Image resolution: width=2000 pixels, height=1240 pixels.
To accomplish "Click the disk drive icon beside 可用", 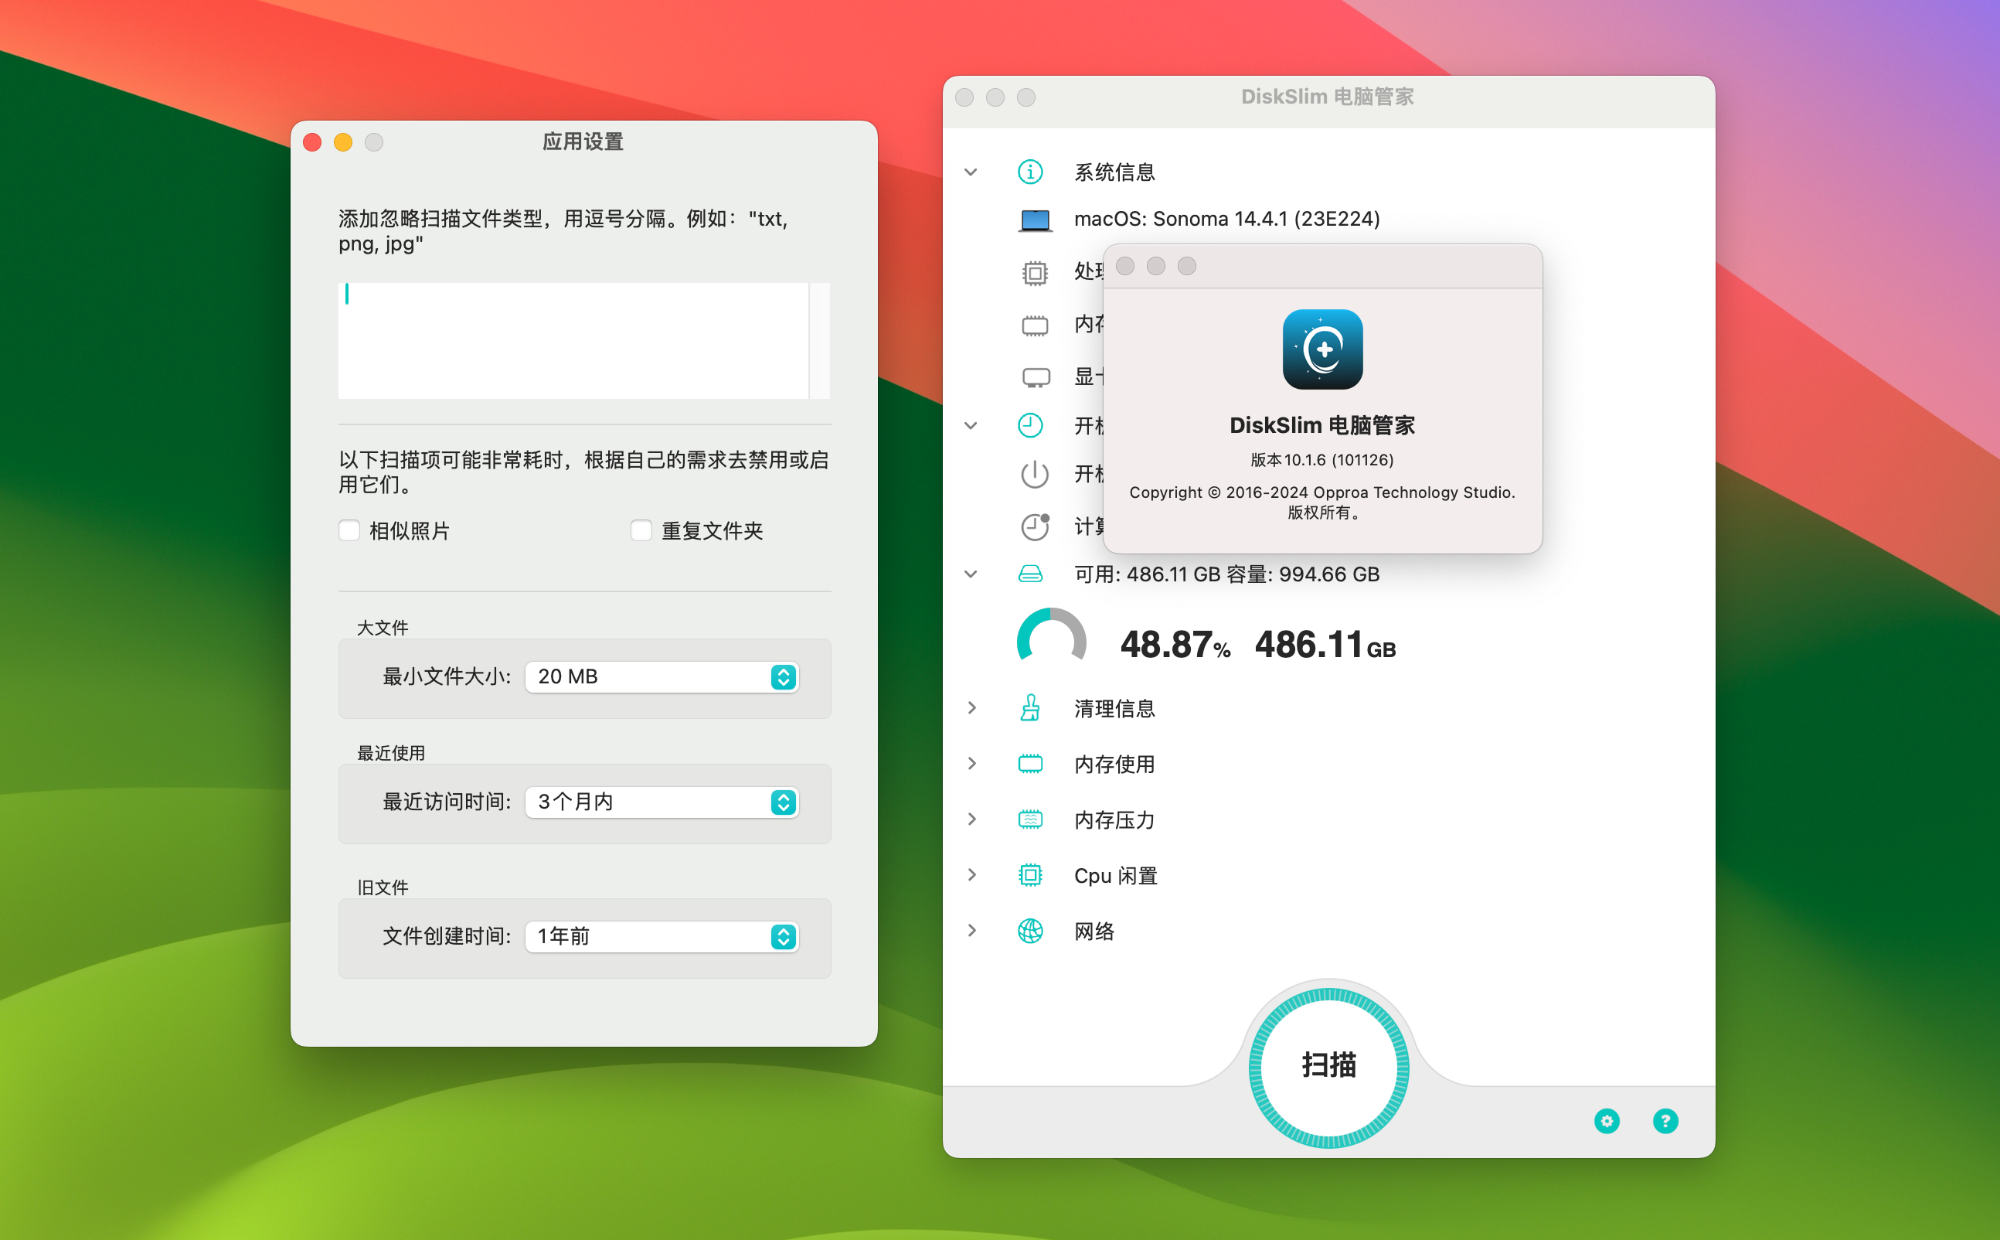I will (1030, 574).
